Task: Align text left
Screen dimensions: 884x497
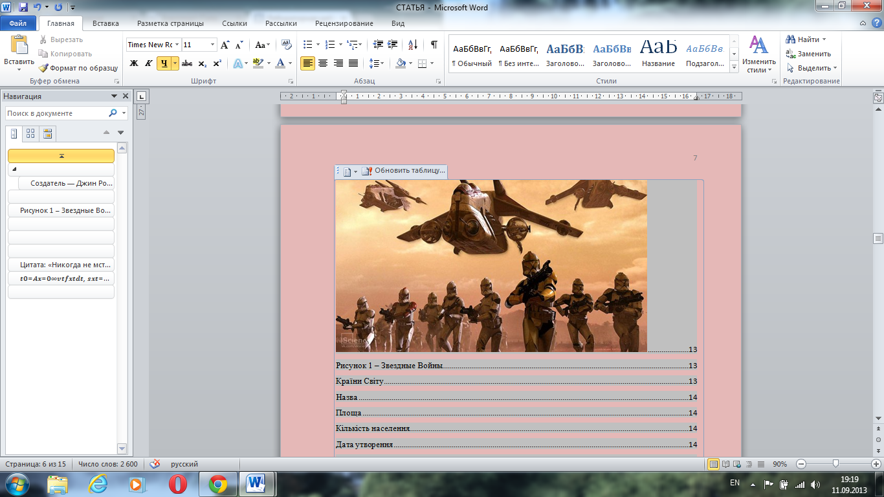Action: click(308, 63)
